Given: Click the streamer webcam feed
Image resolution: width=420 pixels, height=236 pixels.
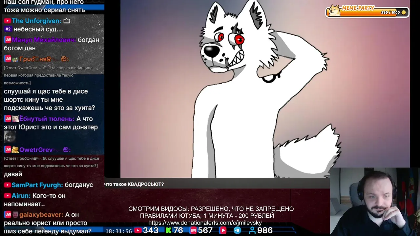Looking at the screenshot, I should [x=375, y=202].
